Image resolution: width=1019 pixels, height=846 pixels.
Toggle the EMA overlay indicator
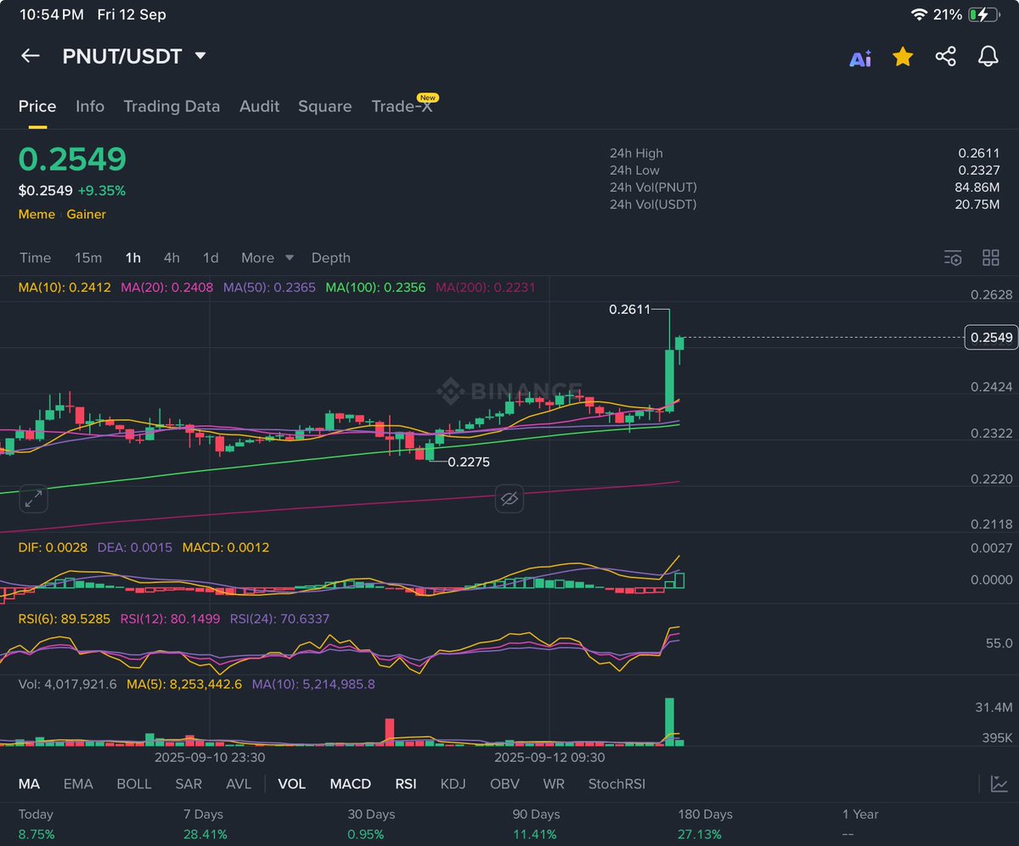click(78, 784)
